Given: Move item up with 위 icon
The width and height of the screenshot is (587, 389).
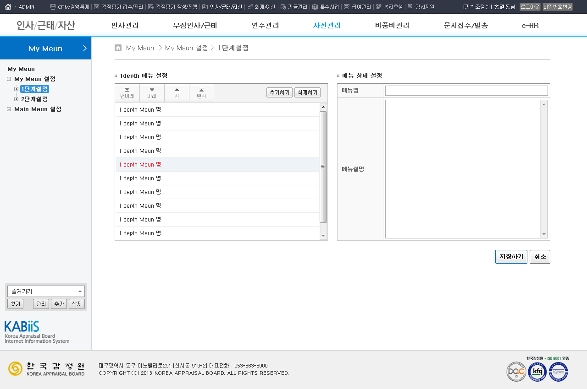Looking at the screenshot, I should (x=177, y=93).
